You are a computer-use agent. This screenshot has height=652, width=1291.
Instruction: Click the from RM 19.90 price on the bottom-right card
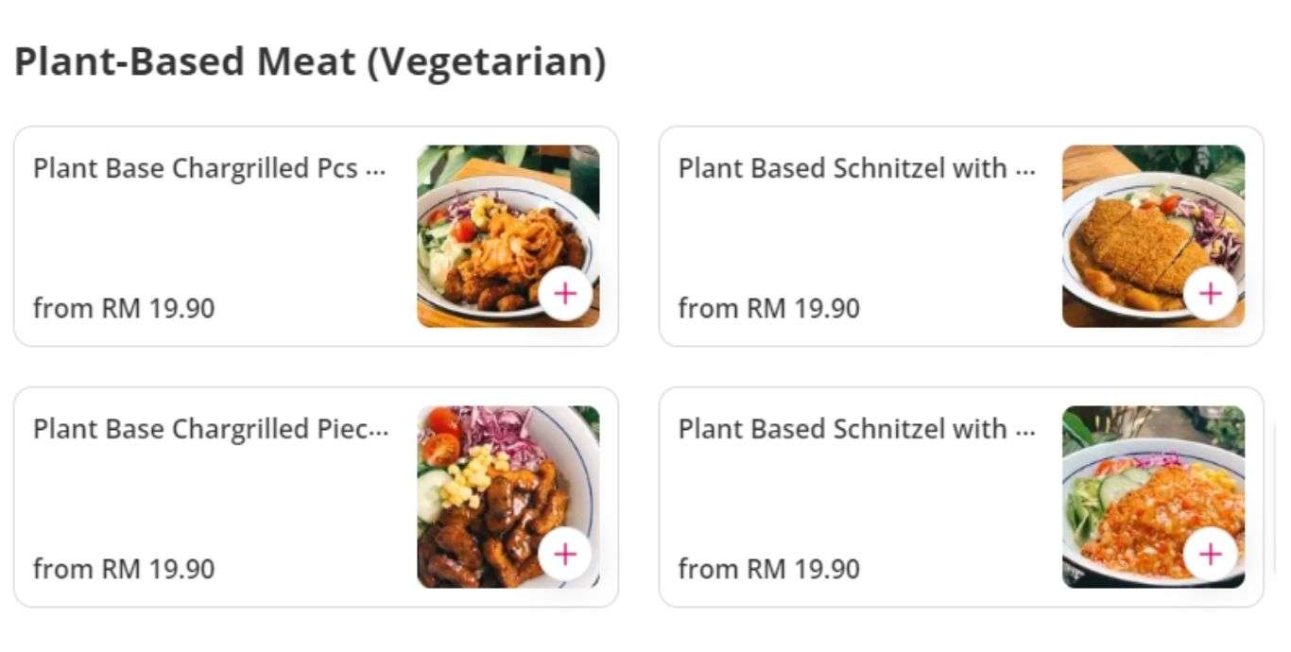(767, 570)
